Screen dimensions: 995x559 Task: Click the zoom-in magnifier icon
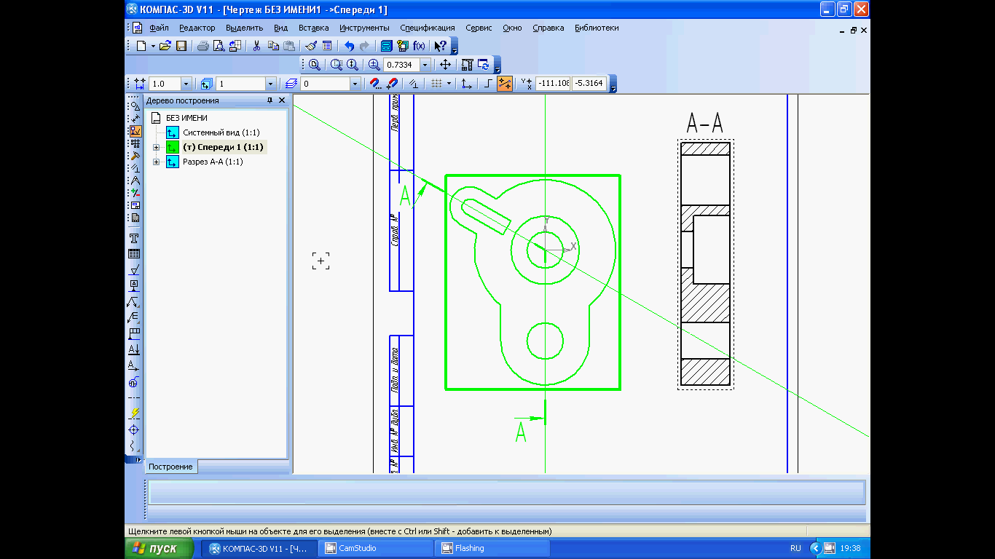point(374,65)
